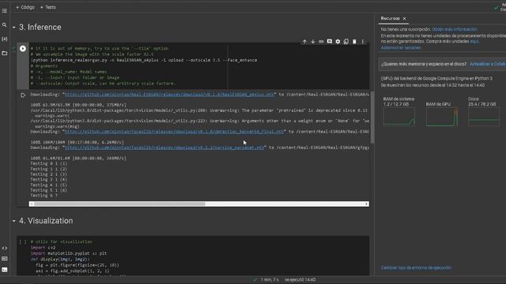The width and height of the screenshot is (506, 284).
Task: Add a comment to the cell
Action: coord(330,42)
